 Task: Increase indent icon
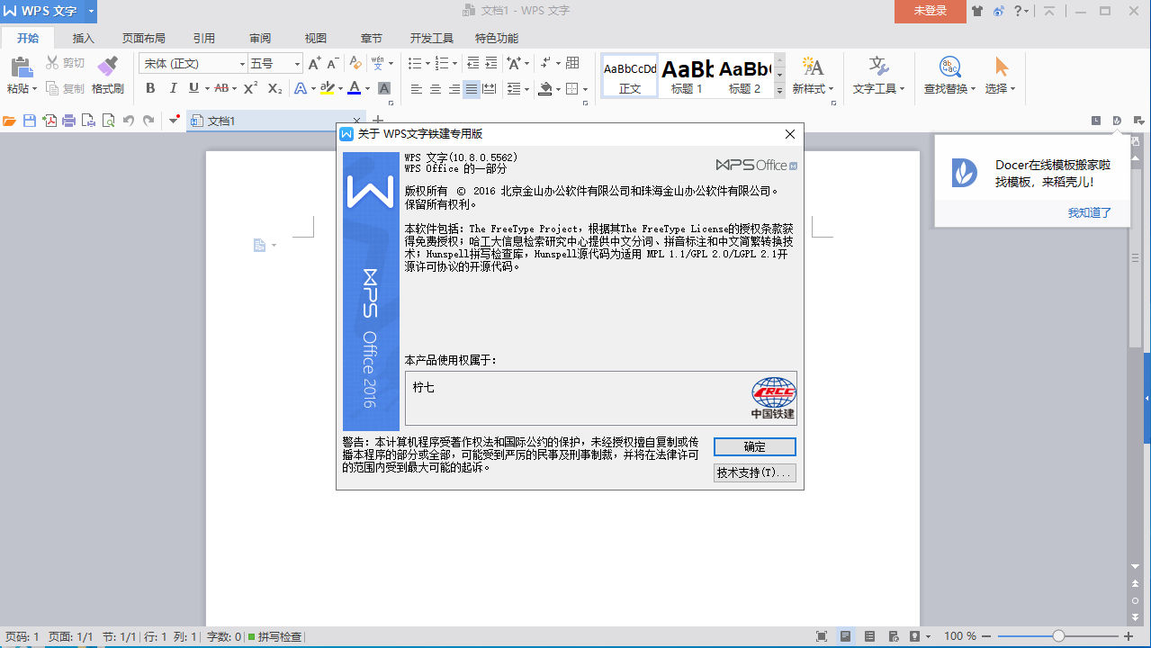coord(490,63)
